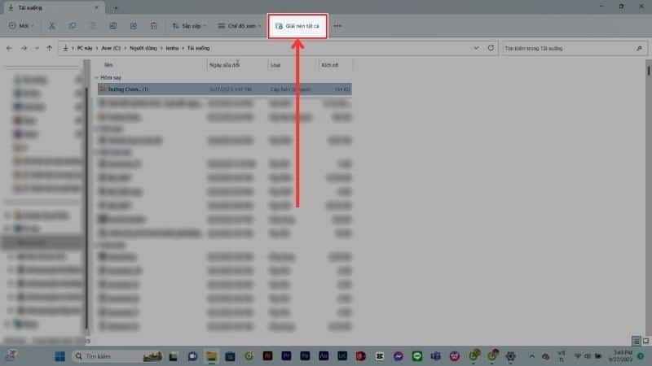
Task: Navigate up one folder level
Action: click(50, 48)
